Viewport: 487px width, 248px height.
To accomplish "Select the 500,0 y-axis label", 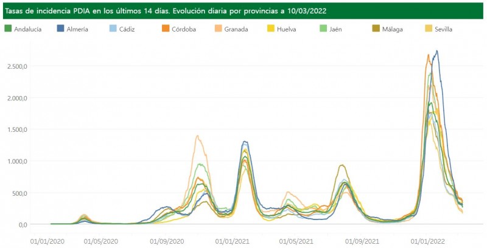I will (20, 193).
